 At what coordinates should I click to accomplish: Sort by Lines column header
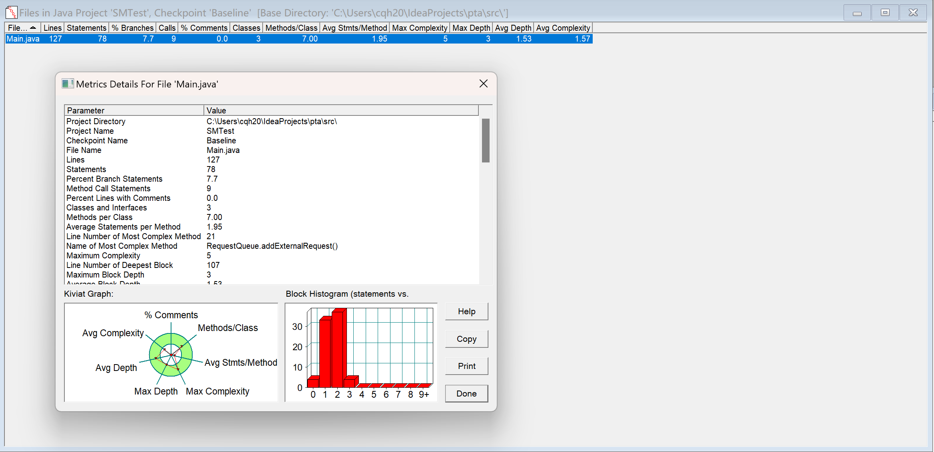coord(52,28)
